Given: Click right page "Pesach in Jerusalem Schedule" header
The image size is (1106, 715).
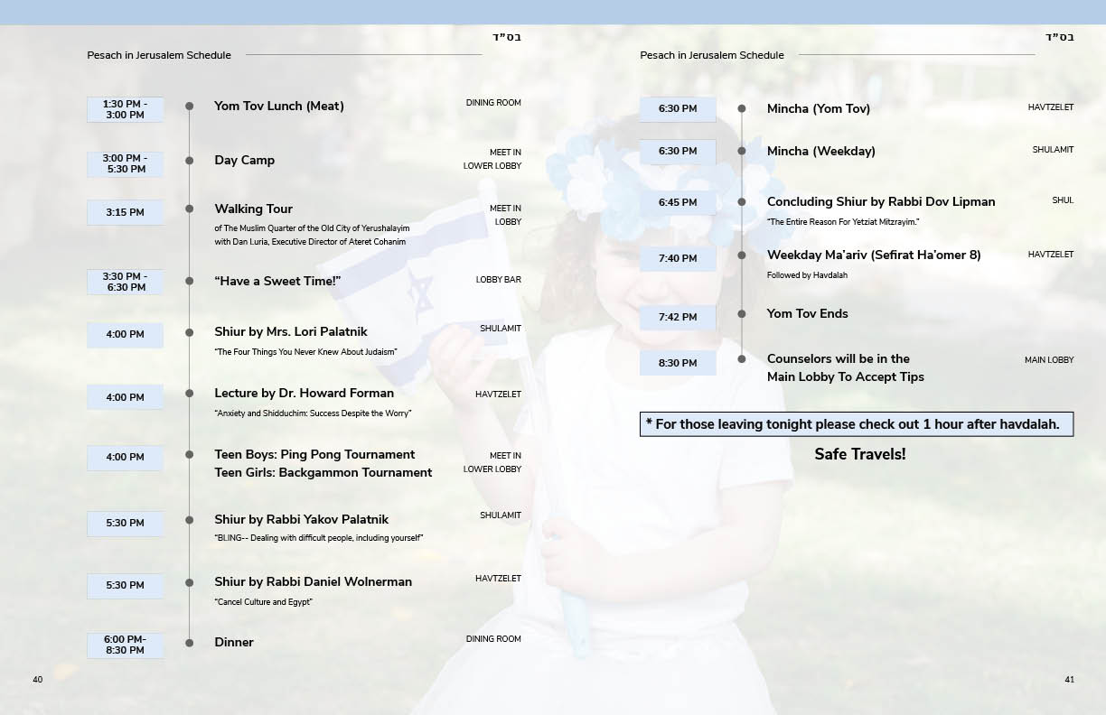Looking at the screenshot, I should (x=712, y=55).
